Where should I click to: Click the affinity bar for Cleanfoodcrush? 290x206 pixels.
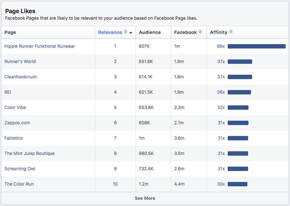pyautogui.click(x=240, y=77)
